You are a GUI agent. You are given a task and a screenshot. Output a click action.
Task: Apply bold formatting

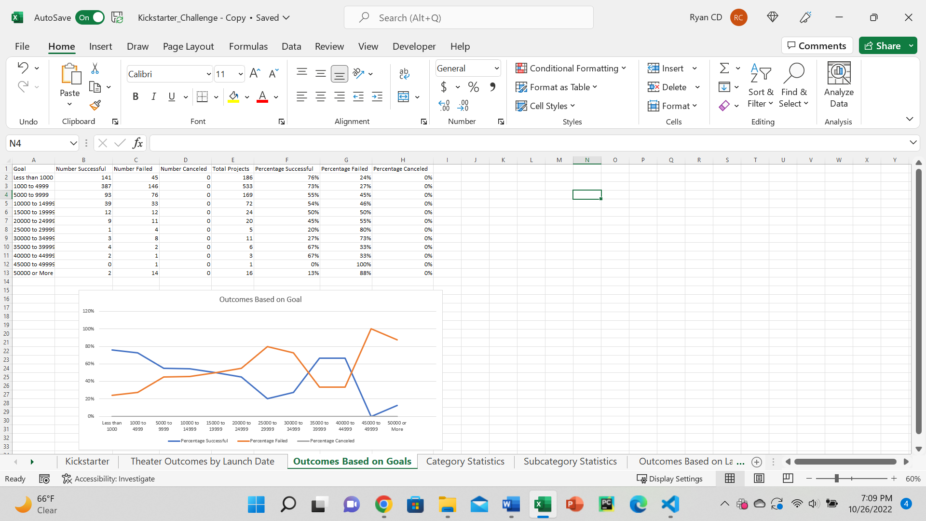click(135, 96)
